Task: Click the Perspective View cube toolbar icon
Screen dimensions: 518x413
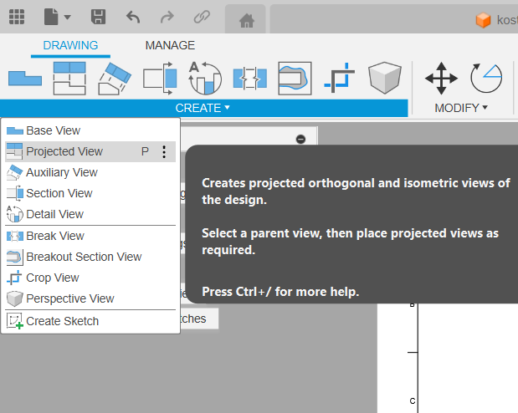Action: 385,79
